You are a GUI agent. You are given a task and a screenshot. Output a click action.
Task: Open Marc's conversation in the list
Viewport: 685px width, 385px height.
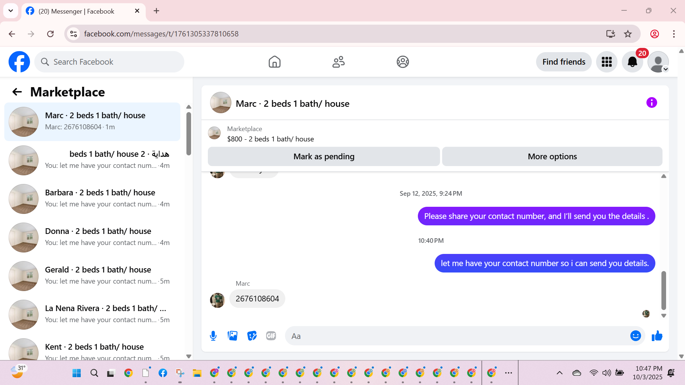tap(92, 122)
